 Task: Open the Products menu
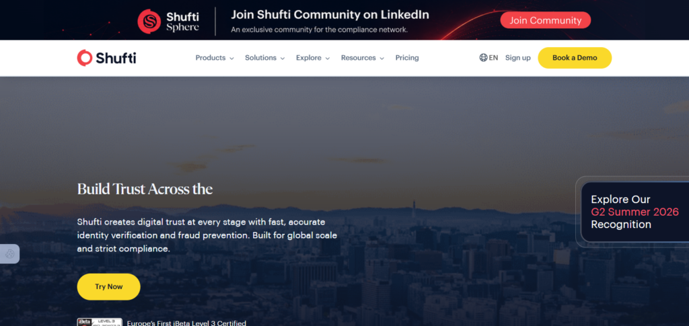[x=211, y=58]
